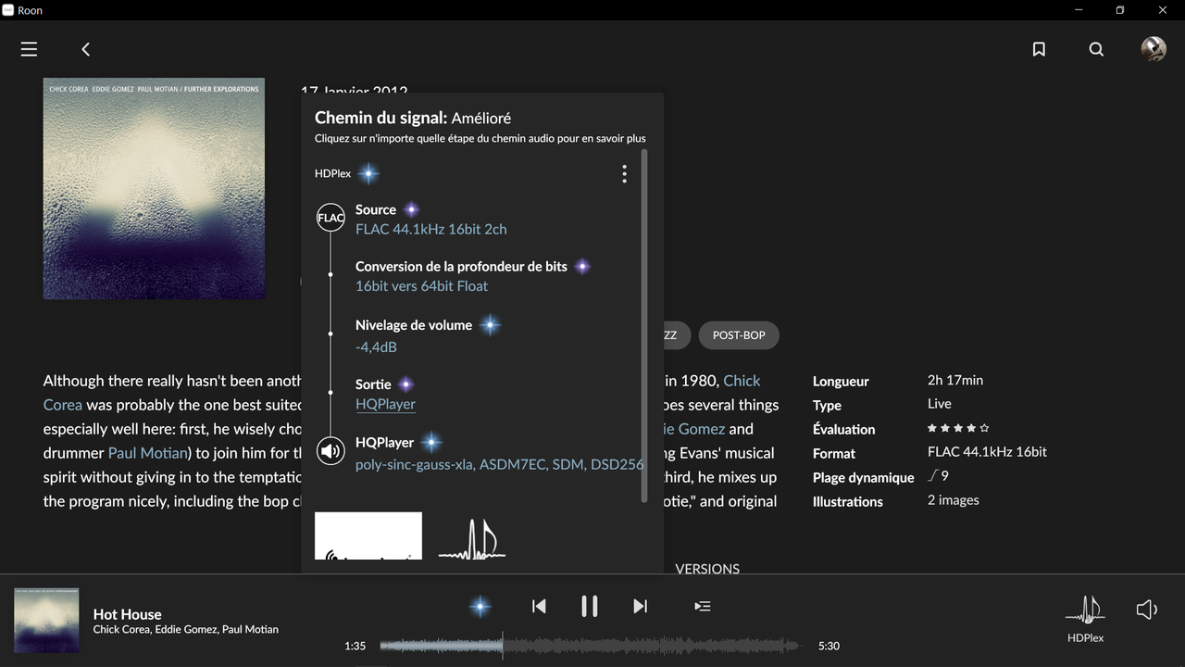Open the signal path star in playback bar

(x=480, y=607)
